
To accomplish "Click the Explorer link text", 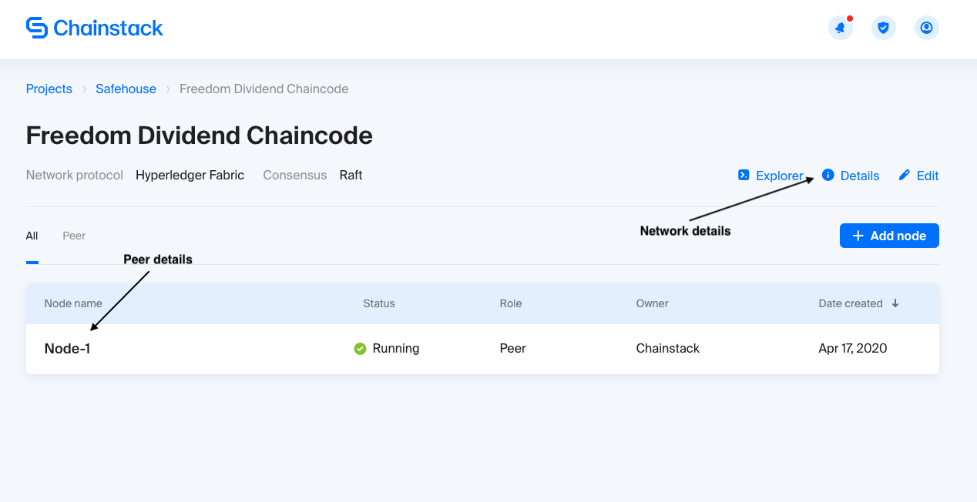I will click(779, 176).
